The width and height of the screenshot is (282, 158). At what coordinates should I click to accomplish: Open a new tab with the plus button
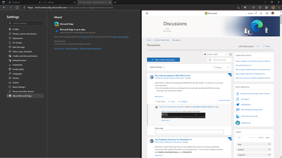coord(115,2)
